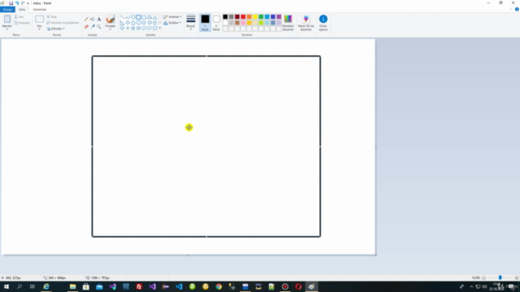Image resolution: width=520 pixels, height=292 pixels.
Task: Open the Doldur fill dropdown
Action: click(172, 23)
